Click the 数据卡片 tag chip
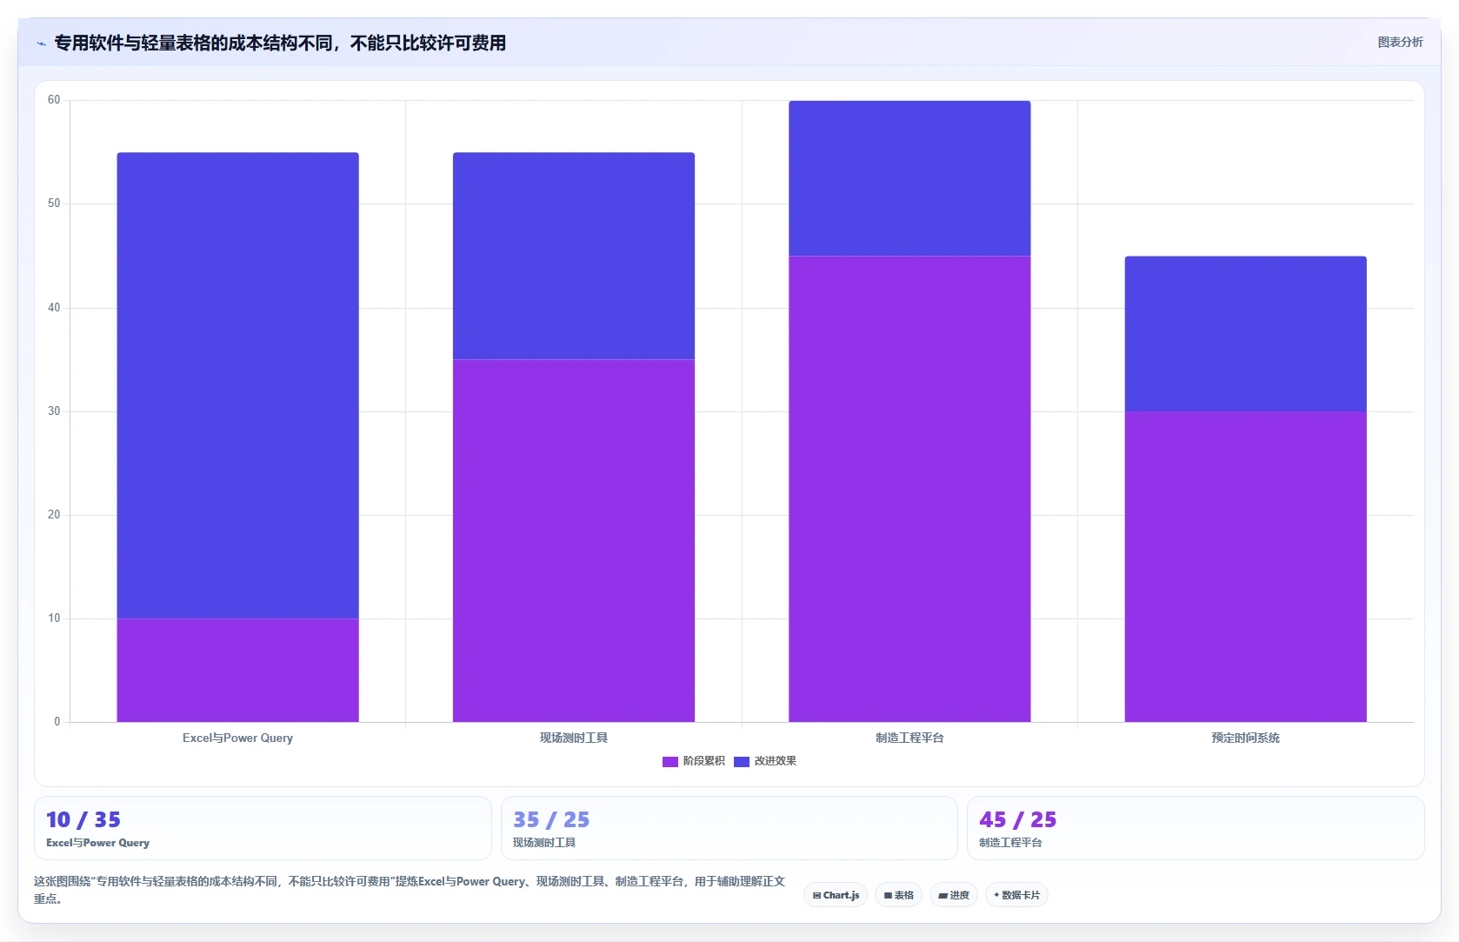Image resolution: width=1459 pixels, height=942 pixels. click(1016, 895)
